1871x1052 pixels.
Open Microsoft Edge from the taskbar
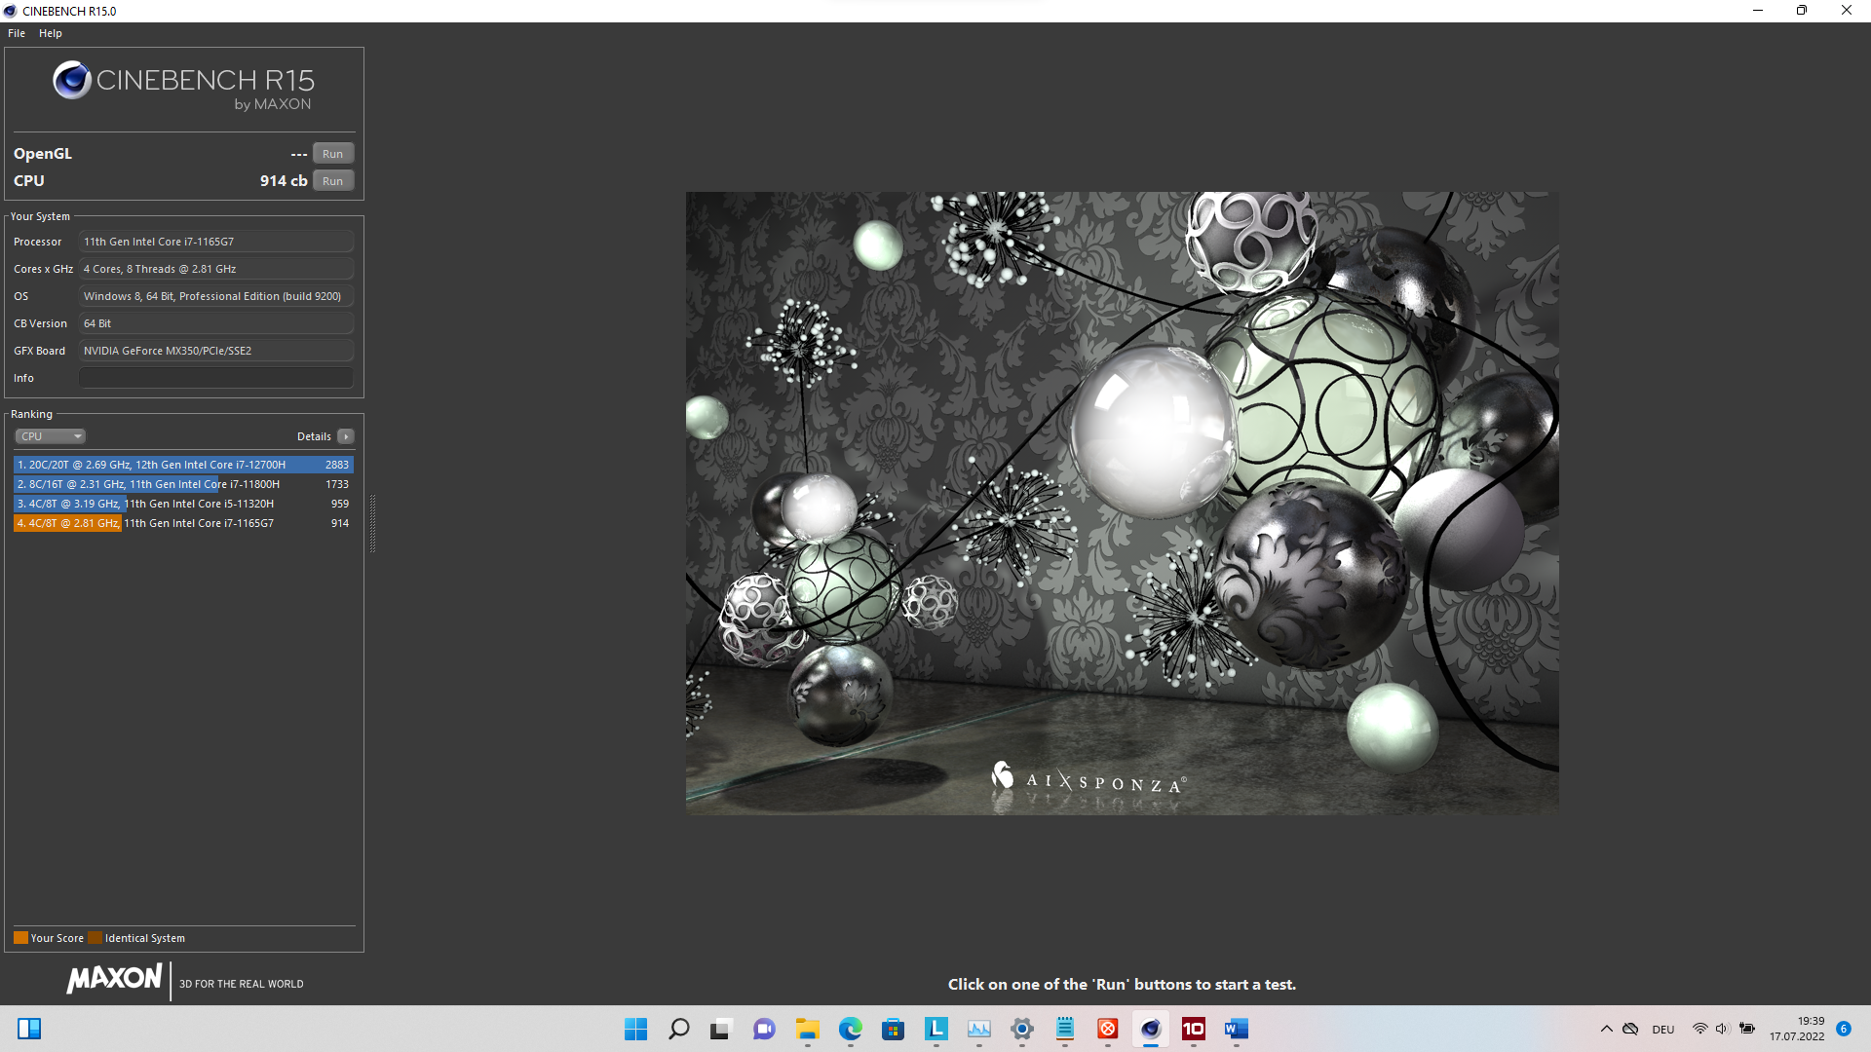[851, 1029]
